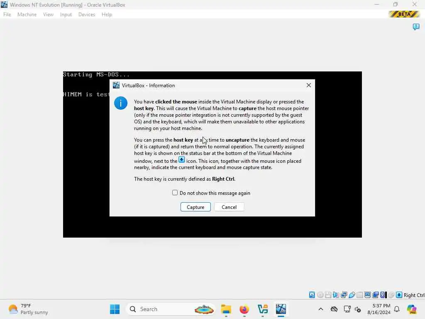The image size is (425, 319).
Task: Open File Explorer from the taskbar
Action: (226, 309)
